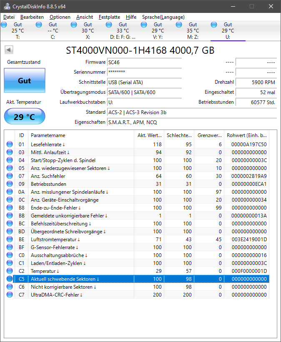Viewport: 281px width, 342px height.
Task: Select the T: drive tab with 25 °C
Action: point(18,30)
